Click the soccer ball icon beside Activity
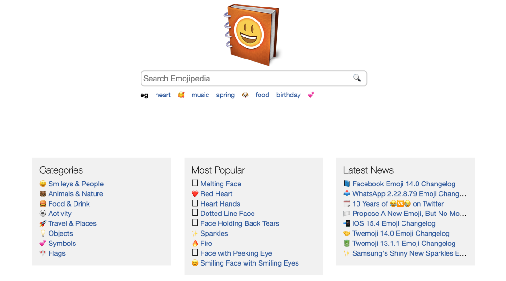506x281 pixels. 43,214
